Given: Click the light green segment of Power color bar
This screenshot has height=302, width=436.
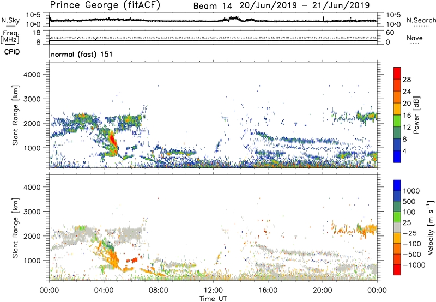Looking at the screenshot, I should pos(397,120).
